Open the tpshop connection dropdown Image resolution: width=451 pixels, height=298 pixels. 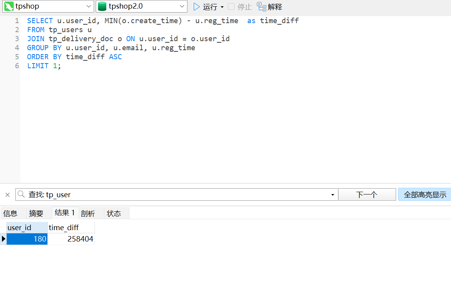pyautogui.click(x=89, y=6)
